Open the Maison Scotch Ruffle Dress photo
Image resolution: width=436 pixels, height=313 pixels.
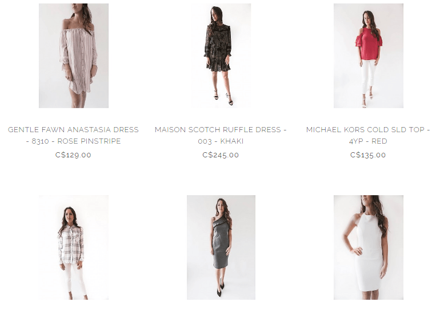click(221, 56)
